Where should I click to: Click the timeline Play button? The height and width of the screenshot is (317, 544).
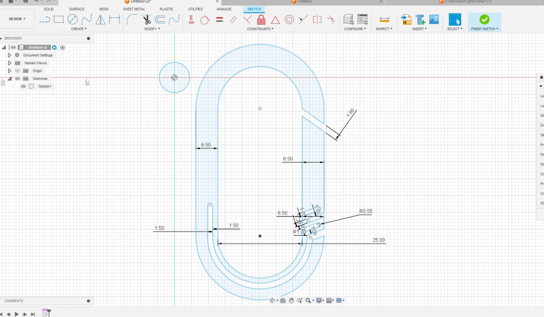(17, 314)
